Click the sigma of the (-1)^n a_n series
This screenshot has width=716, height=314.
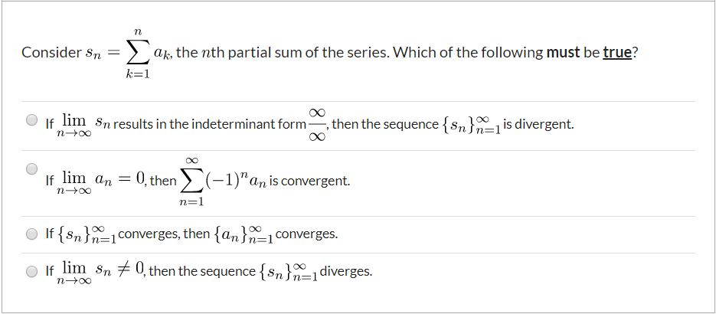[191, 182]
